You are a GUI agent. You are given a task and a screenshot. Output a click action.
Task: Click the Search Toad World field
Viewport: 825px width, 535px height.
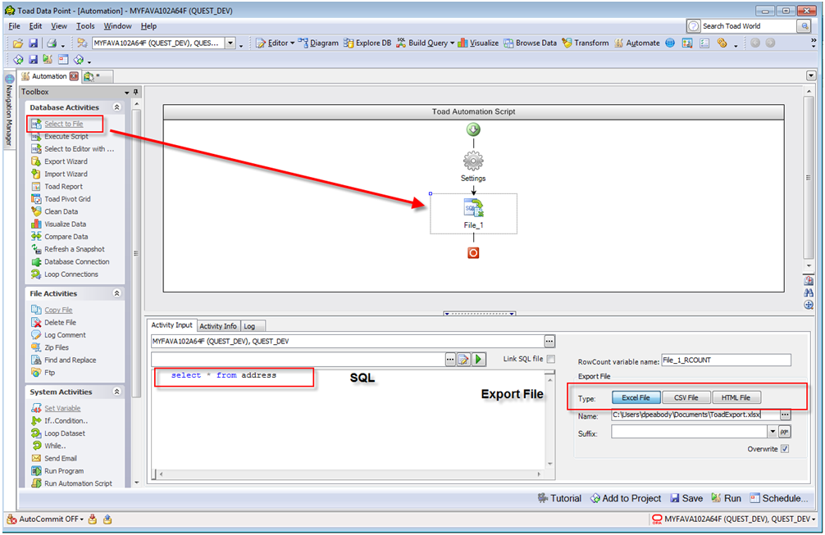point(748,25)
